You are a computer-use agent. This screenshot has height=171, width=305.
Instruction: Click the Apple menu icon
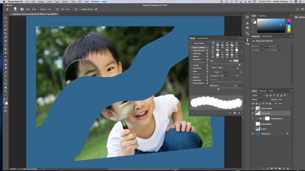point(4,1)
